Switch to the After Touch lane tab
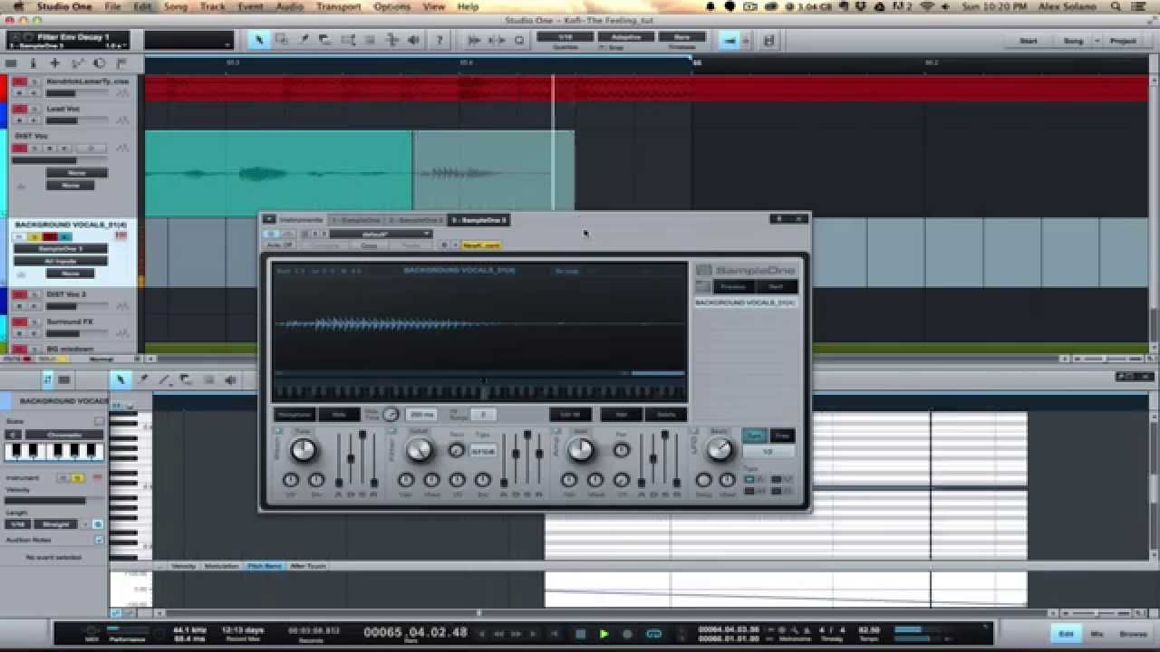 coord(308,566)
